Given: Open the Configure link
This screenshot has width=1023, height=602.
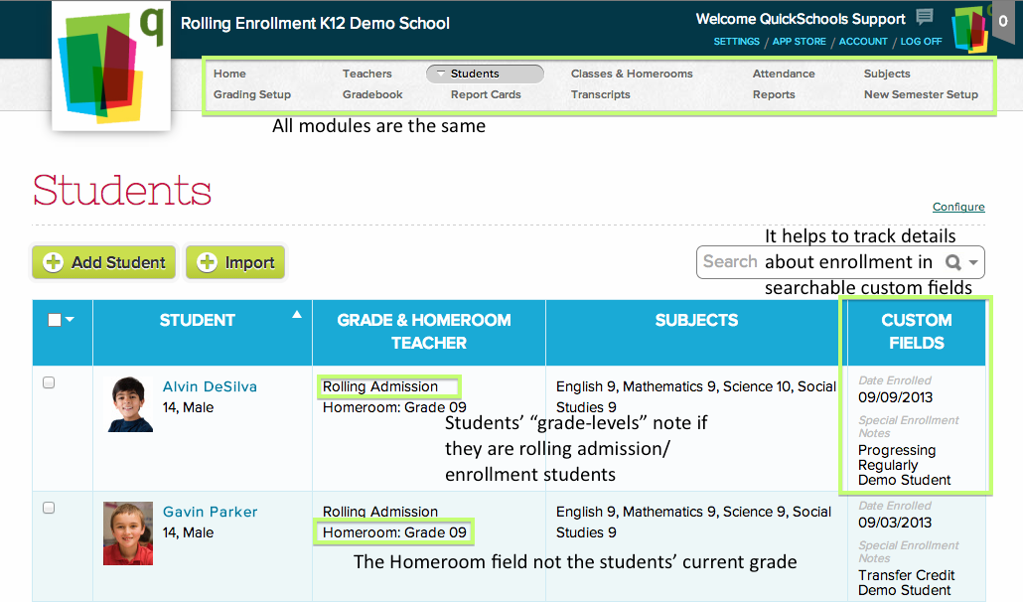Looking at the screenshot, I should click(x=958, y=207).
